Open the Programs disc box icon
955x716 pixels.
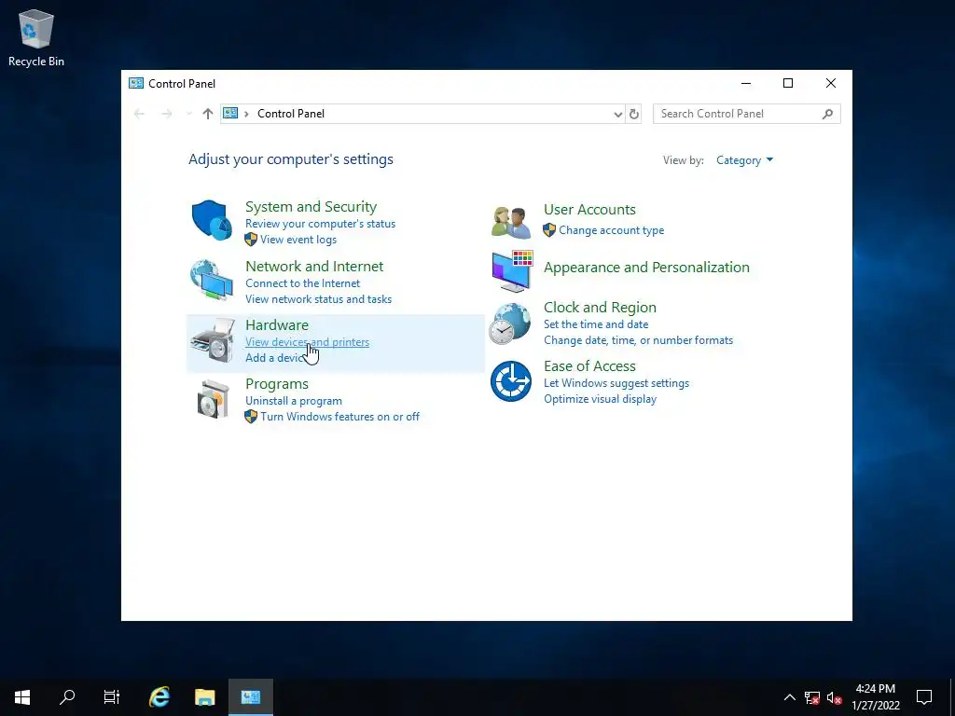coord(214,399)
